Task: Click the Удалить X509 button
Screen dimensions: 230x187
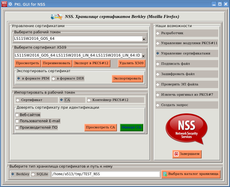Action: click(x=131, y=63)
